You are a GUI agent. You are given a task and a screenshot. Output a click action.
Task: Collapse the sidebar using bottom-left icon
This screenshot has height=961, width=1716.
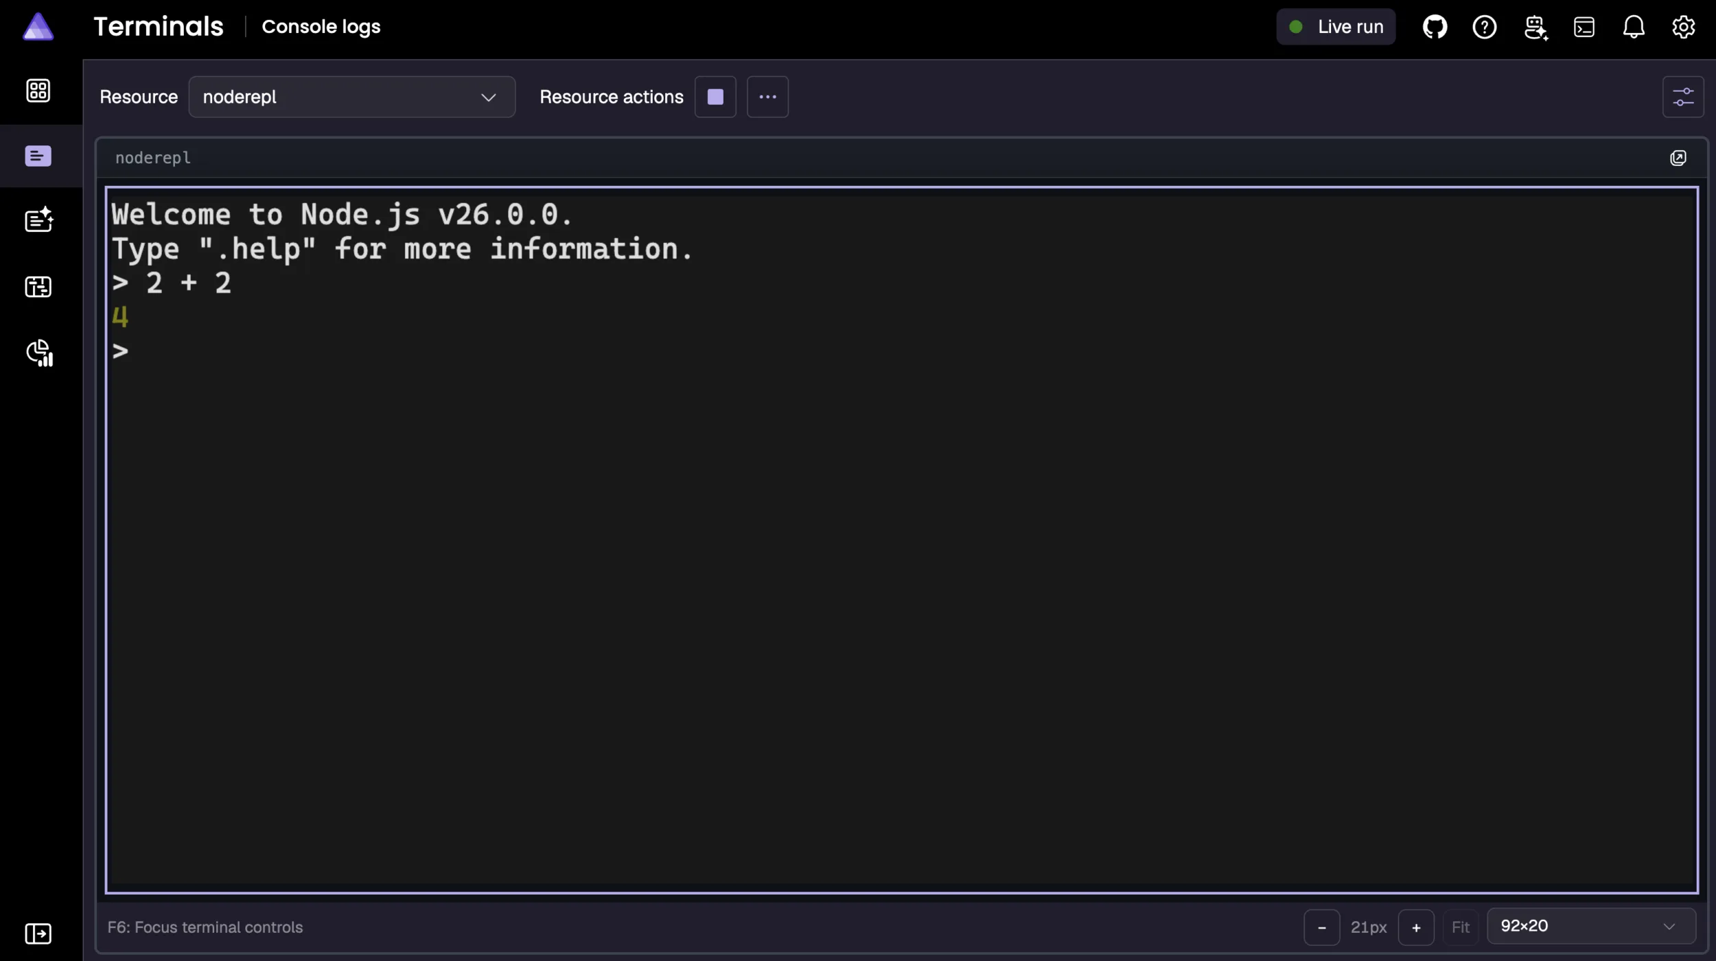tap(38, 934)
